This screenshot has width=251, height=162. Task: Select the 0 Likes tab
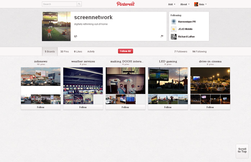pos(78,51)
